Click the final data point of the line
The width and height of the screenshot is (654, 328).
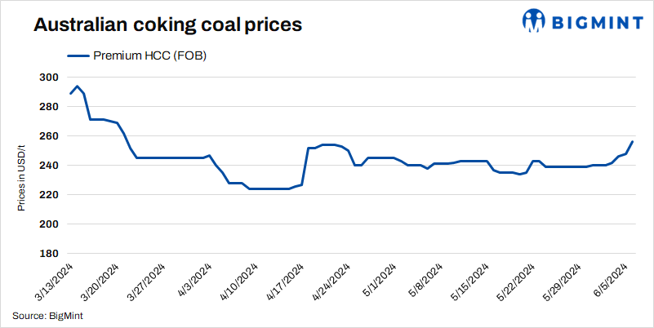(633, 142)
